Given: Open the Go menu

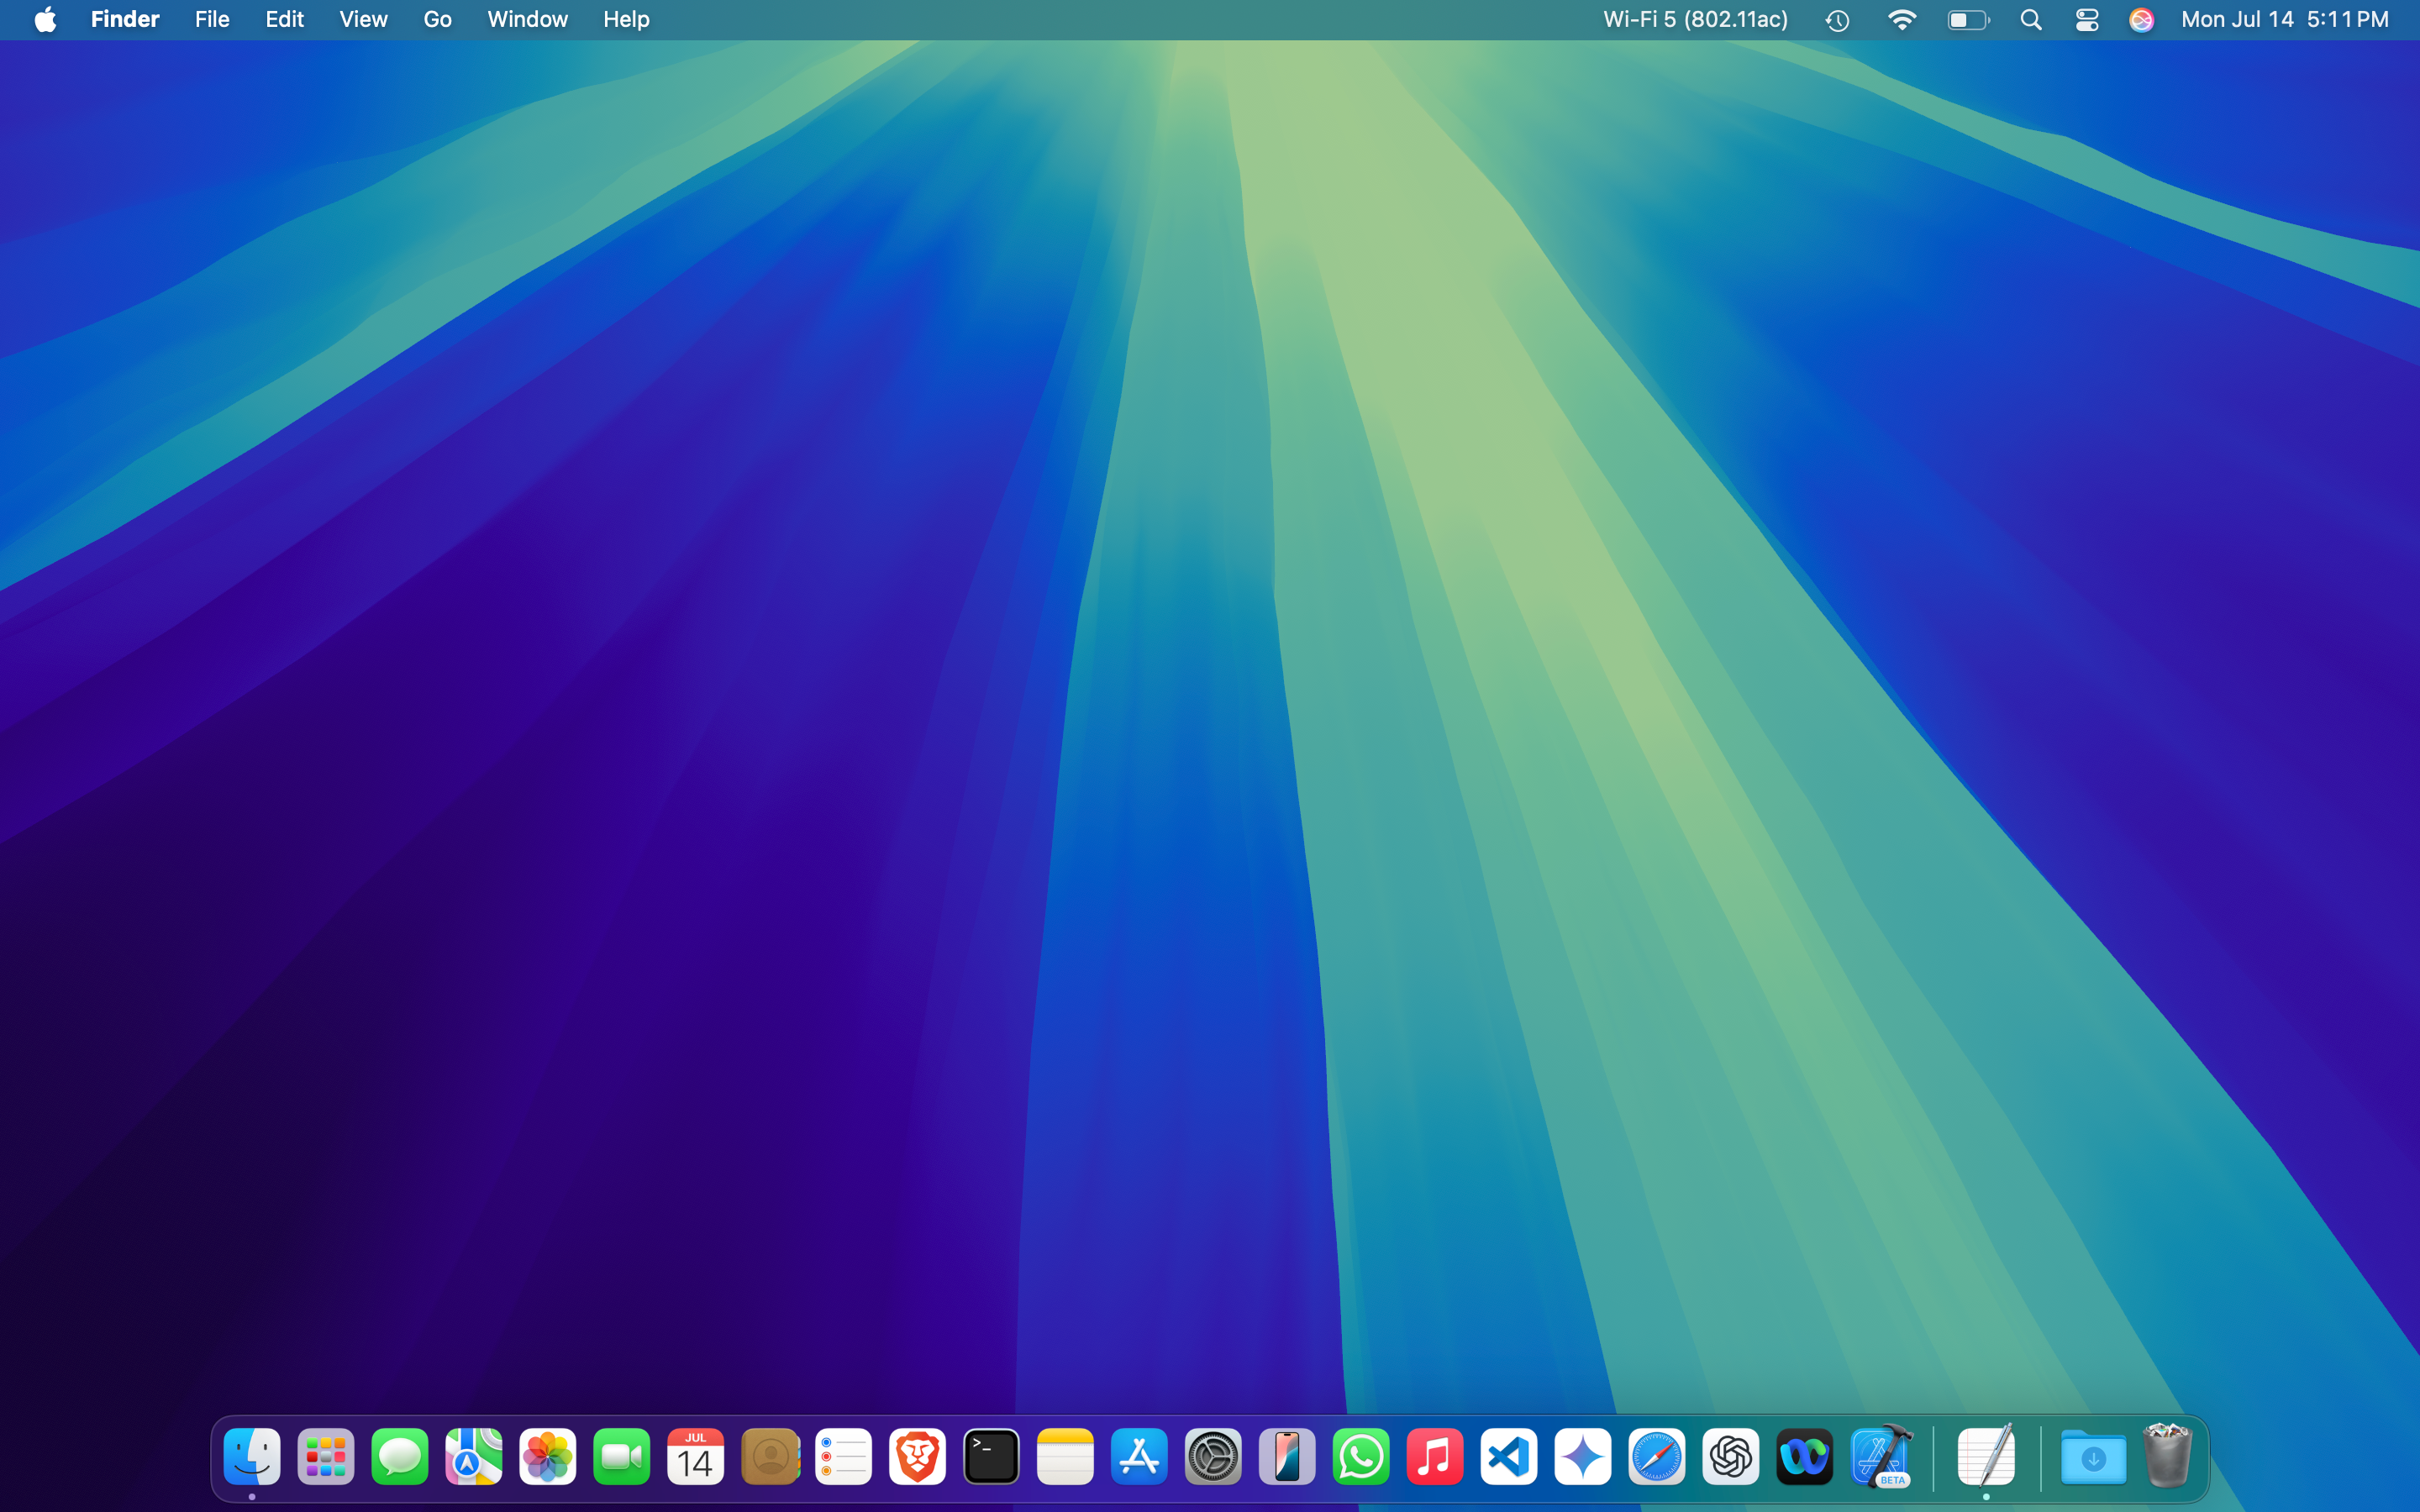Looking at the screenshot, I should tap(437, 20).
